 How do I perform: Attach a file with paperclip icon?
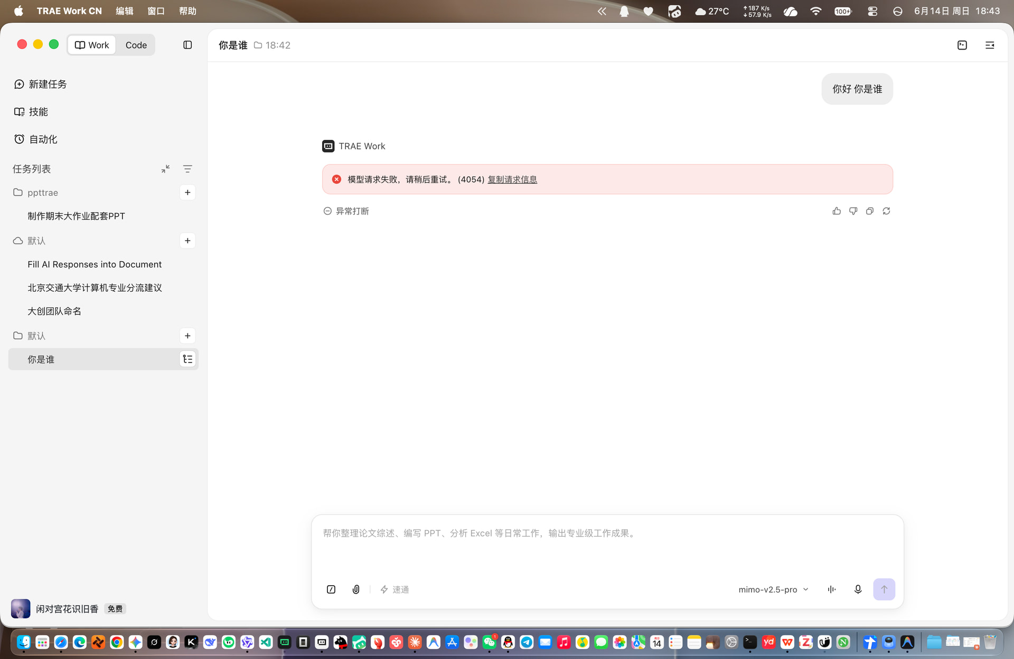(356, 589)
